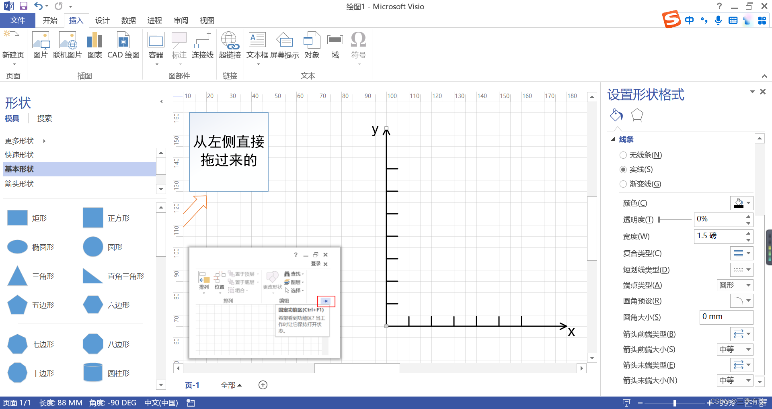Select the 渐变线 gradient line option

(x=623, y=184)
